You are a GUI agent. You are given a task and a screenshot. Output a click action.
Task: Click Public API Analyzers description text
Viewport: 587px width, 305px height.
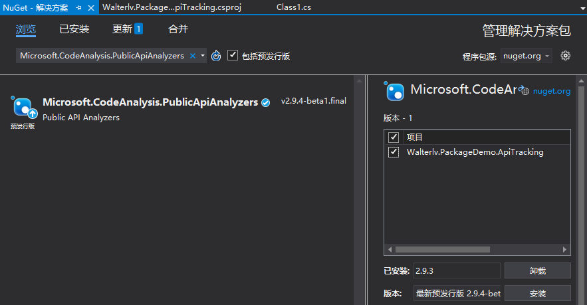coord(81,118)
